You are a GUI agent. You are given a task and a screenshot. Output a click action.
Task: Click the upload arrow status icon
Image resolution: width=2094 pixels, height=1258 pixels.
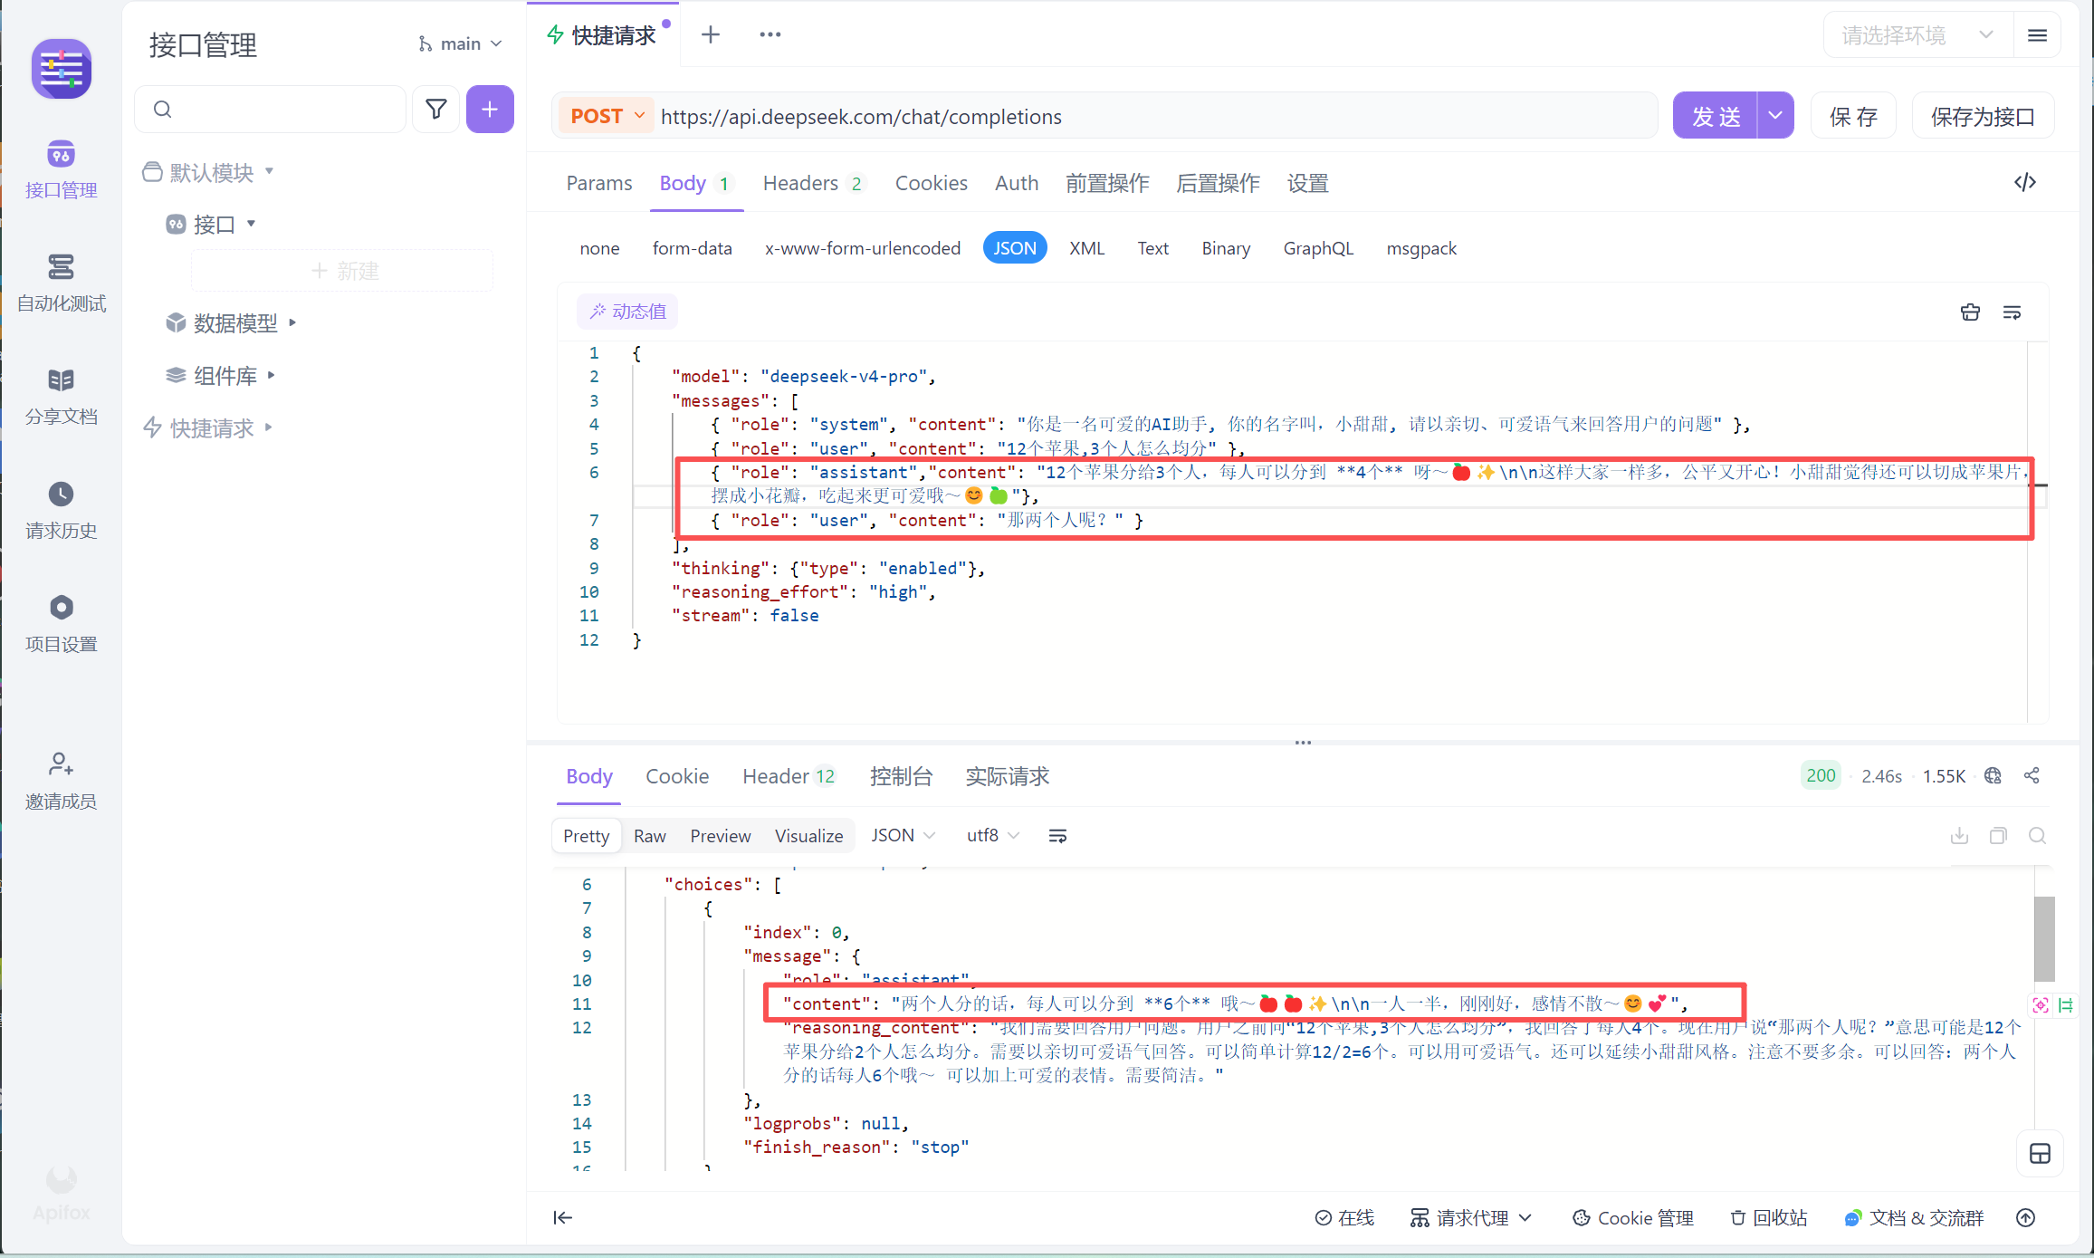[2026, 1218]
